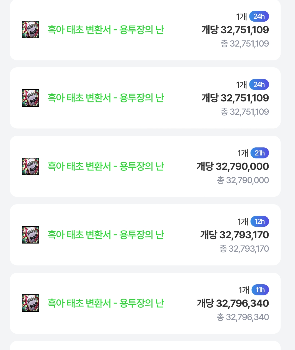Click the item icon in the 21h listing
The image size is (295, 350).
(x=30, y=166)
